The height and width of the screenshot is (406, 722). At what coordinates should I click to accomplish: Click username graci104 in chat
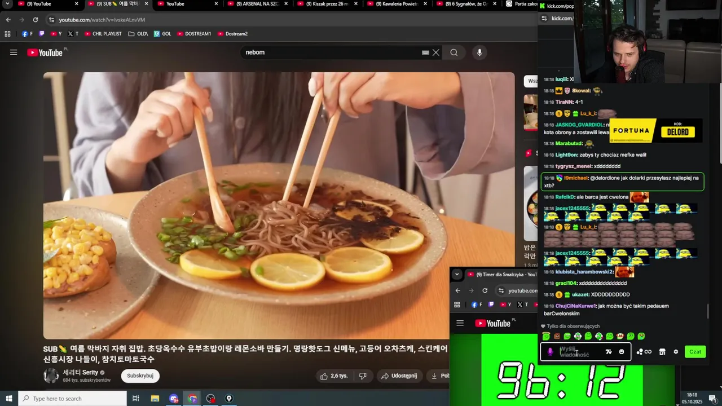click(x=566, y=283)
